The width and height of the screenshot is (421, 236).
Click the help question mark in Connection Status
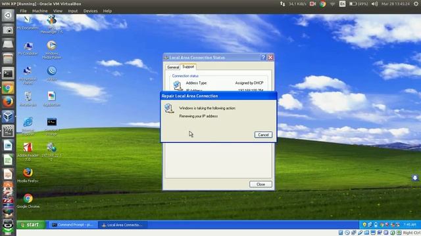click(263, 57)
